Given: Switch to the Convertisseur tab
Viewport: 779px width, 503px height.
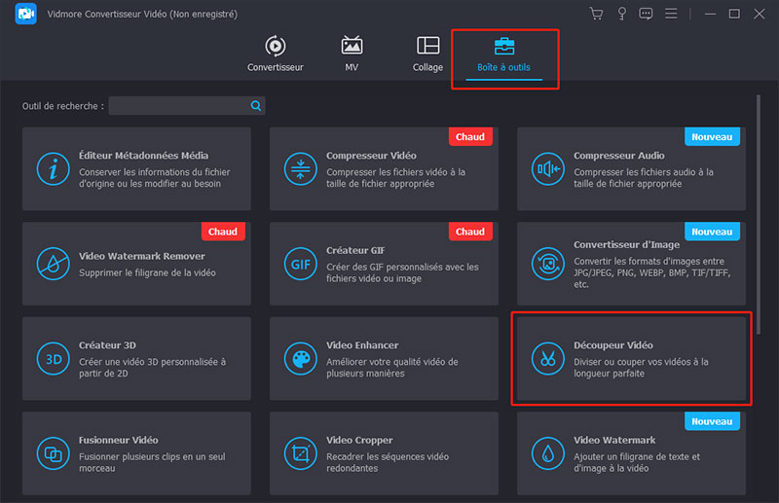Looking at the screenshot, I should pos(275,54).
